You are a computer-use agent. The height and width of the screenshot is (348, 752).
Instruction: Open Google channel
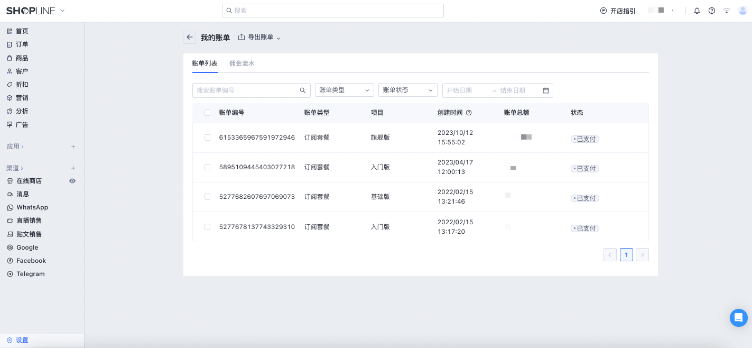tap(27, 248)
